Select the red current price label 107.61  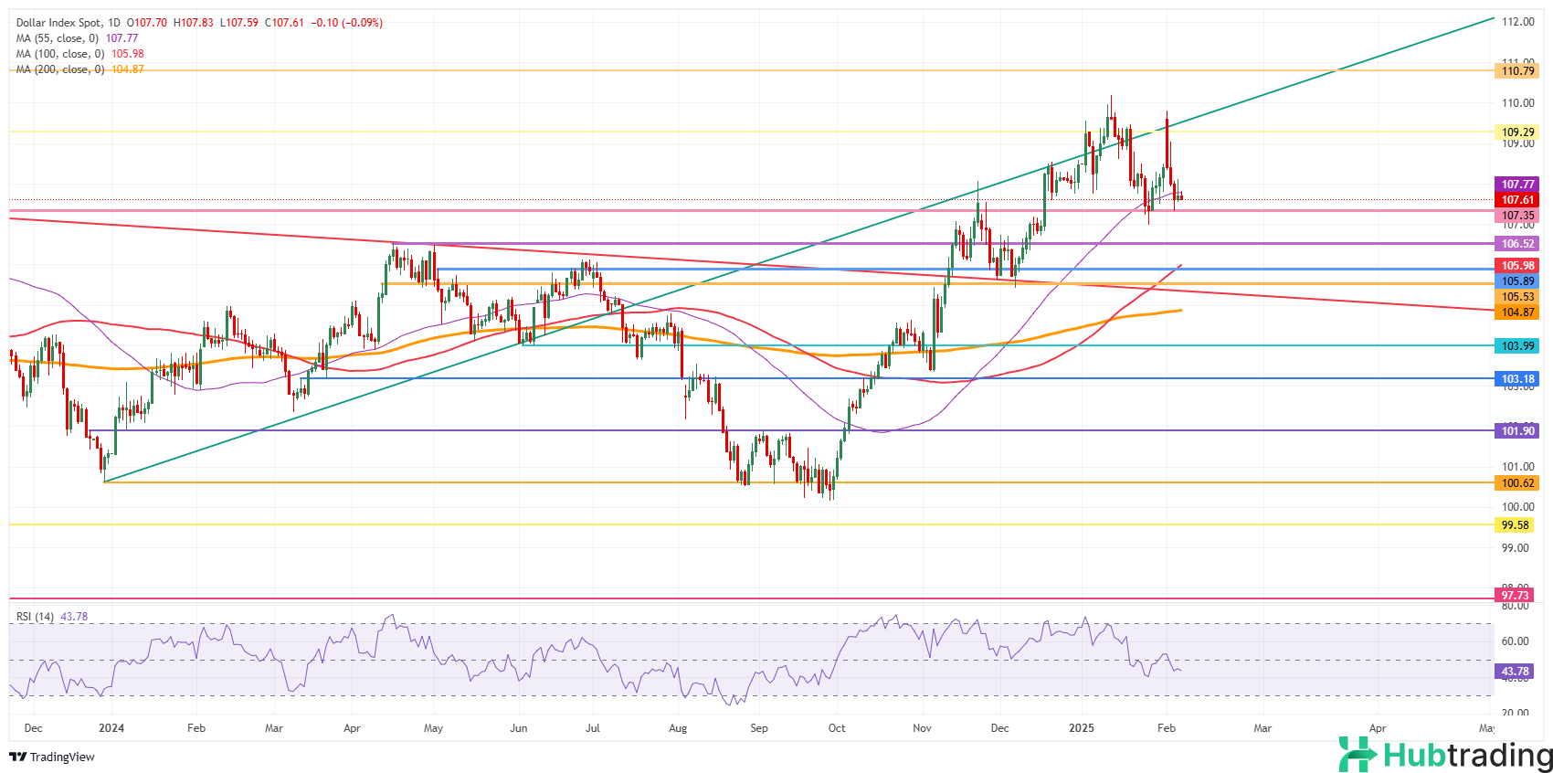1516,200
